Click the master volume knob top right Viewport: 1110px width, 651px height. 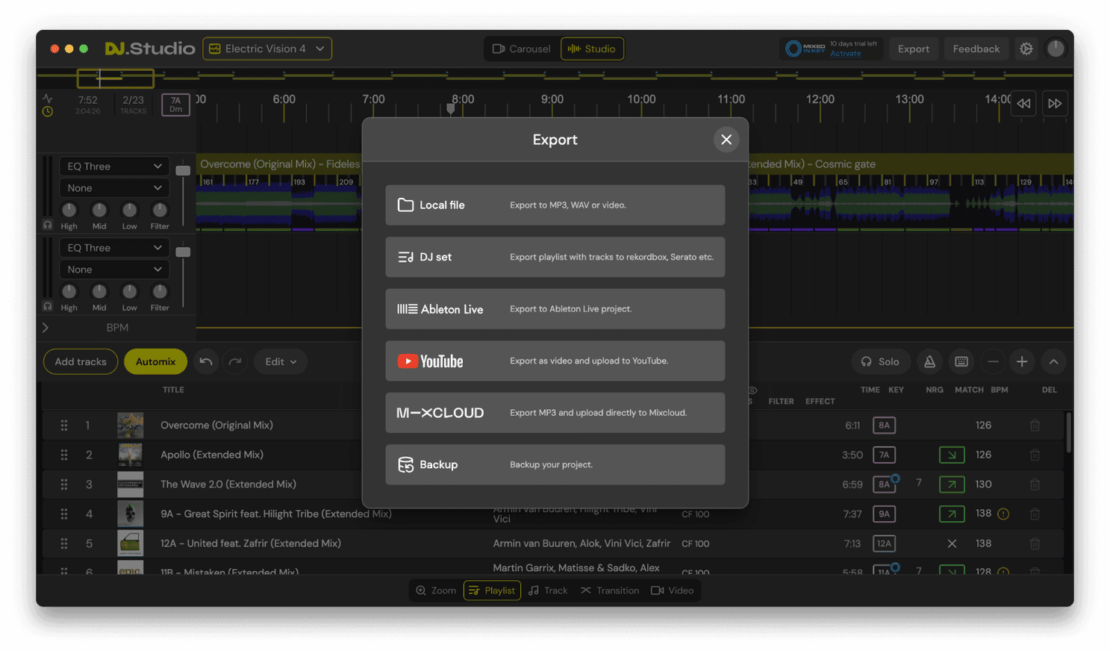pos(1055,49)
